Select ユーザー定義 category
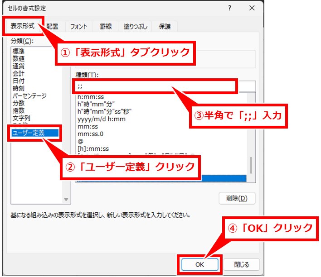Image resolution: width=321 pixels, height=277 pixels. click(x=35, y=133)
